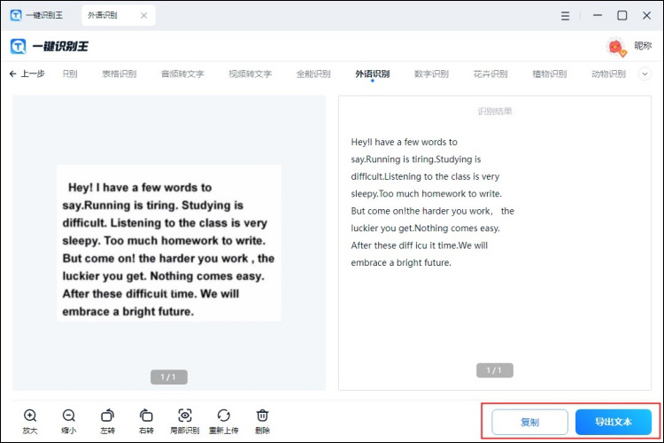Click the image pane 1/1 page indicator
Screen dimensions: 664x443
point(169,377)
